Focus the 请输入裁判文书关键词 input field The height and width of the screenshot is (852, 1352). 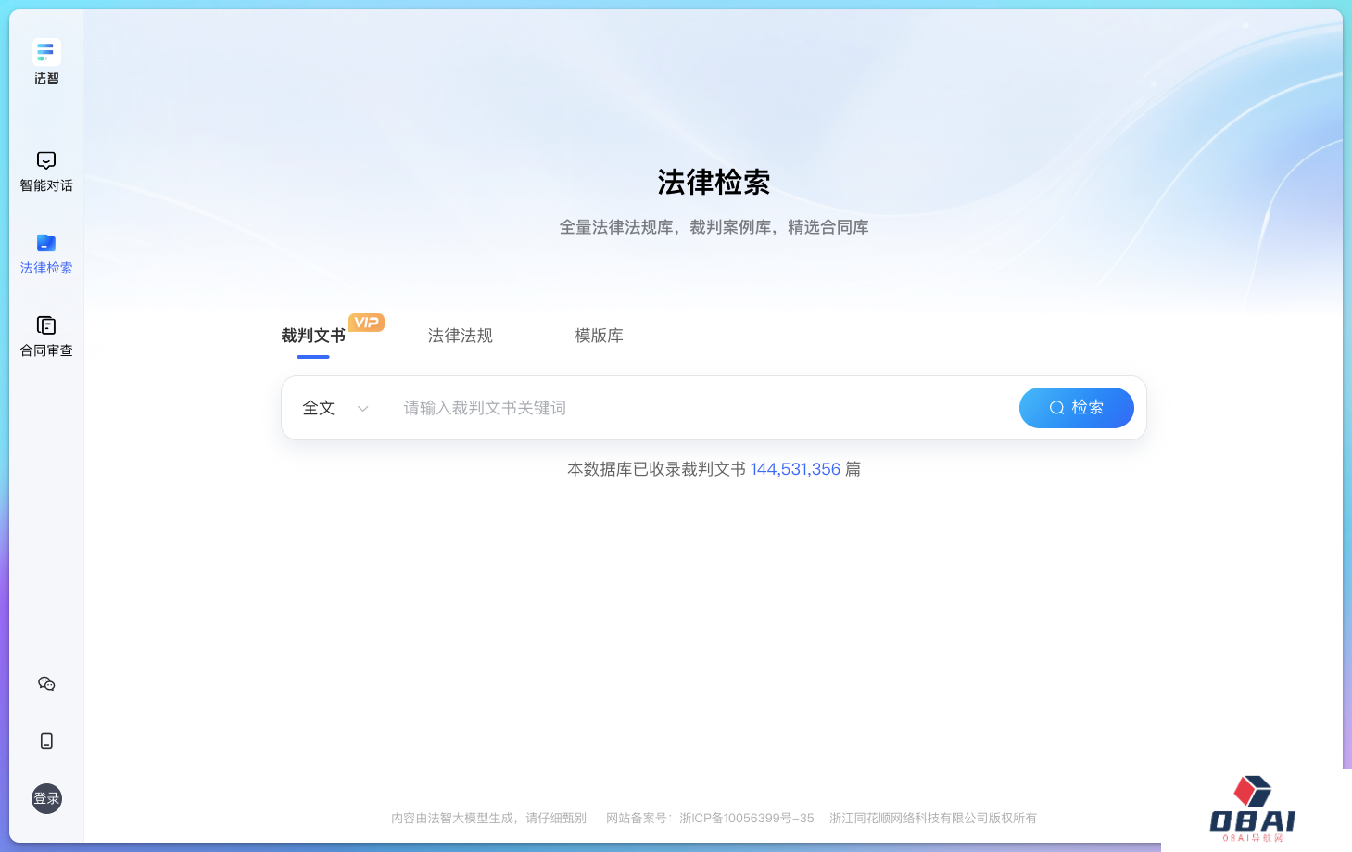(695, 408)
